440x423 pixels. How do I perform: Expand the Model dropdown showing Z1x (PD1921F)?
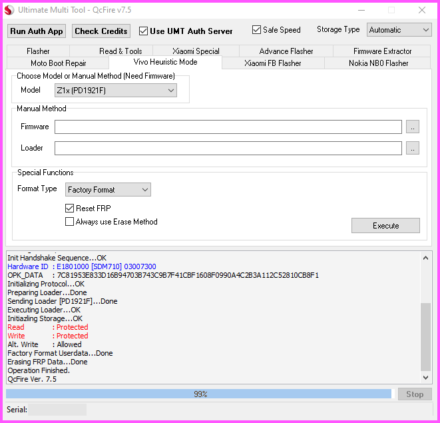click(x=116, y=91)
